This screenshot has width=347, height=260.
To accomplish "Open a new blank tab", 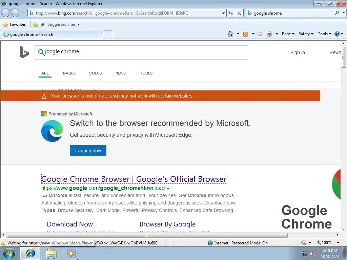I will pos(108,35).
